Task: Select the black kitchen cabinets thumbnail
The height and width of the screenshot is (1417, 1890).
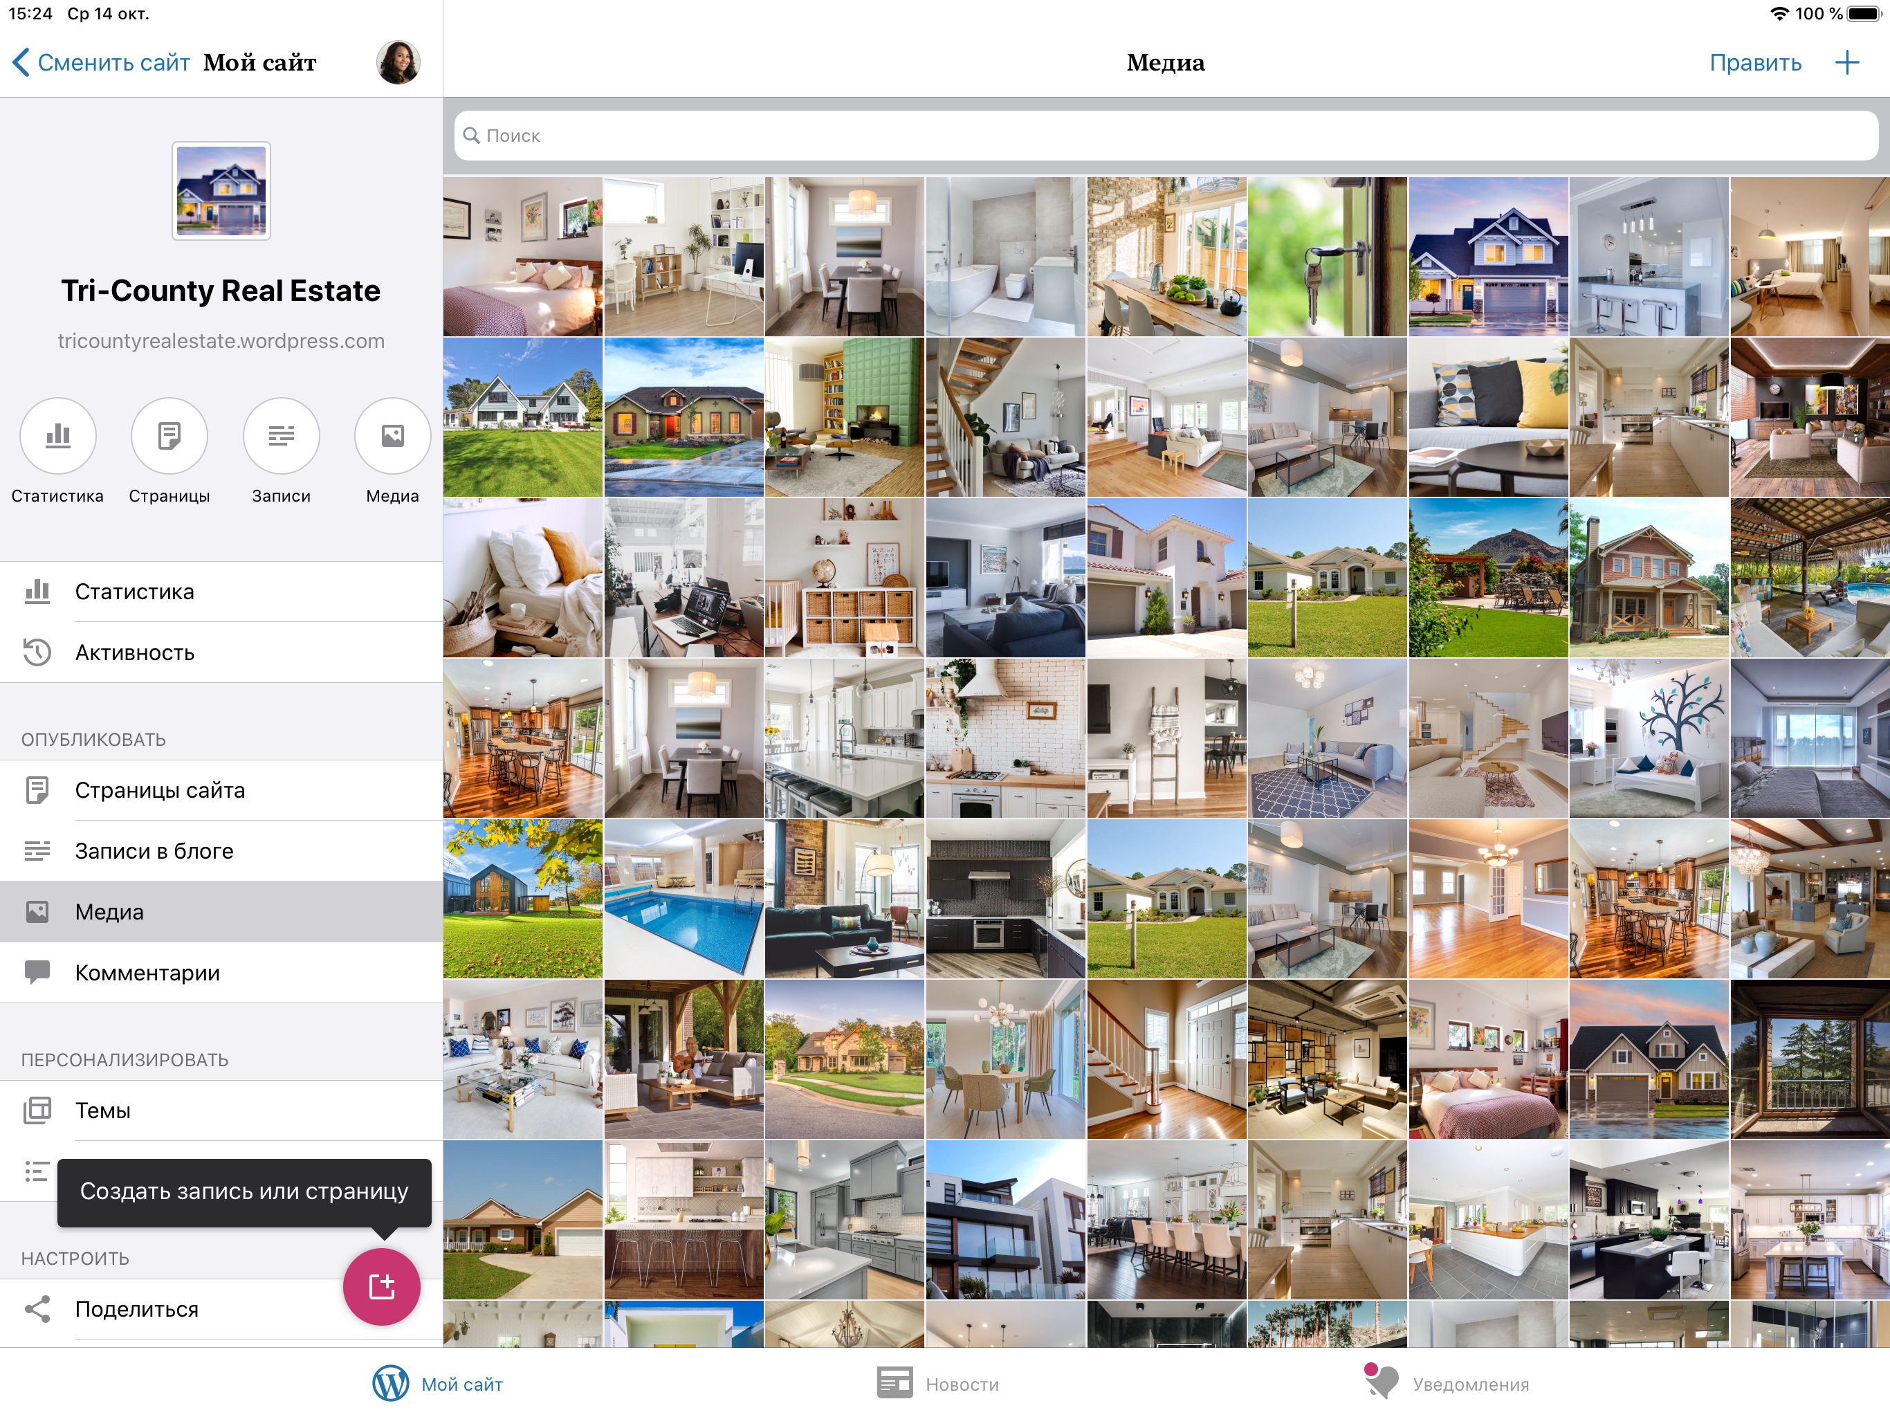Action: [1004, 898]
